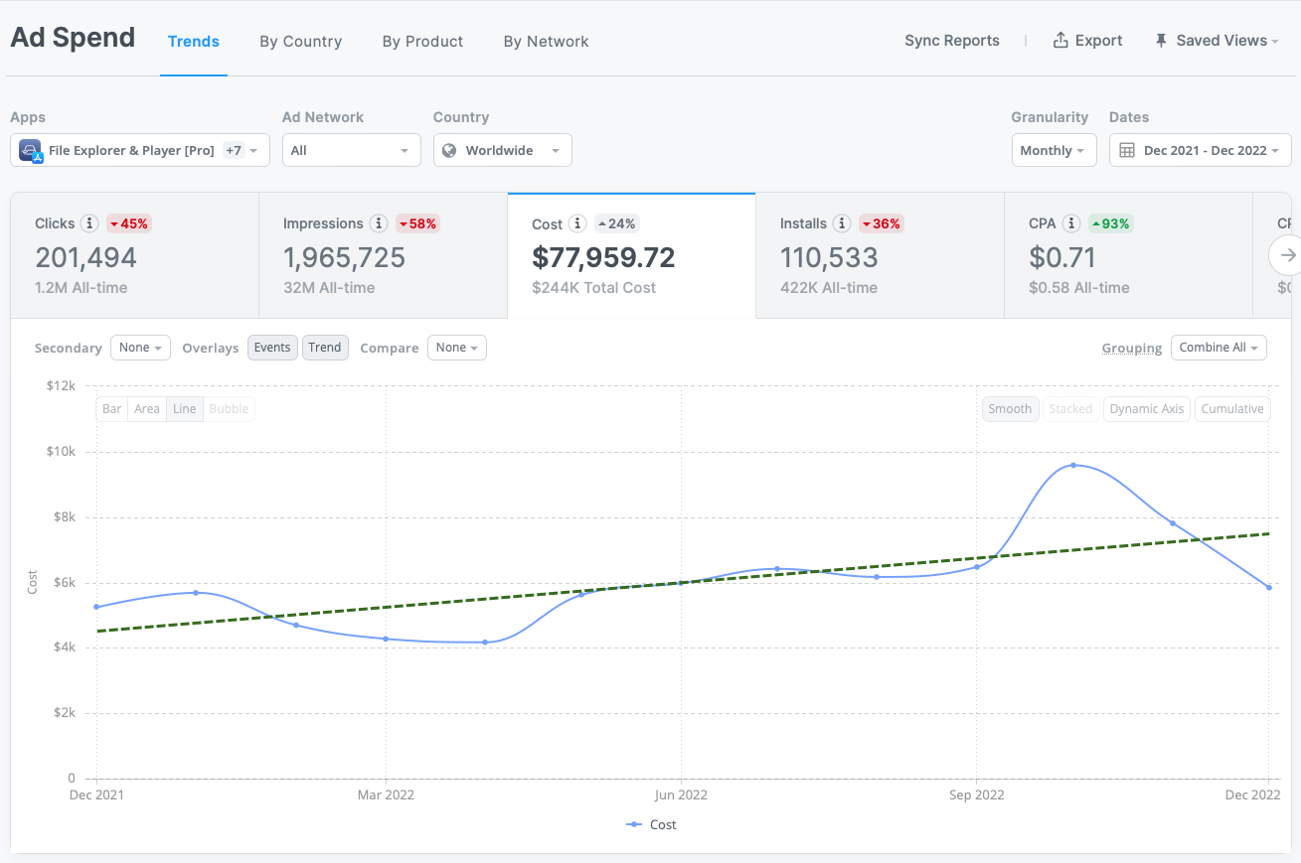Click the info icon next to Installs

coord(842,223)
